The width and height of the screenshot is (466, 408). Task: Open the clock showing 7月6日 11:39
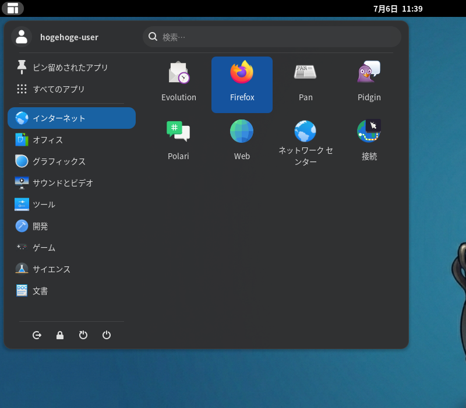(398, 9)
